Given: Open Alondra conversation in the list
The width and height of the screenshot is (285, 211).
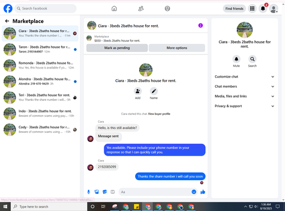Looking at the screenshot, I should [40, 82].
